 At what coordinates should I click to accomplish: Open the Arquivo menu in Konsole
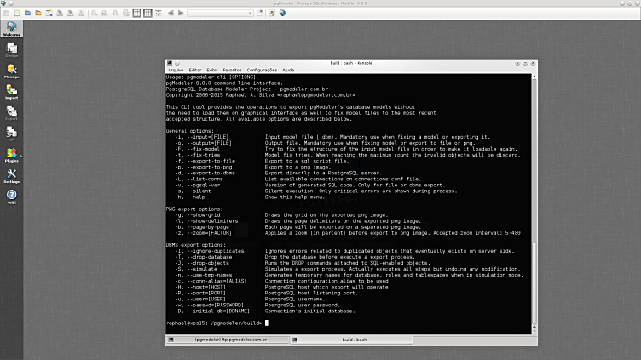176,70
